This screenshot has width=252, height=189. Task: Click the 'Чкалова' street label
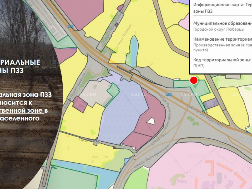pos(90,139)
